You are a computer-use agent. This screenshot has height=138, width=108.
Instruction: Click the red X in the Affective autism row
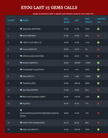98,56
